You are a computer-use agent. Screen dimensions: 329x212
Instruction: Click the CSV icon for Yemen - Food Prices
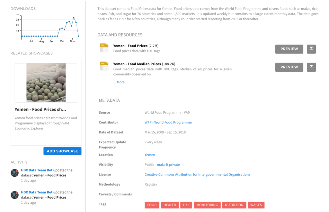(x=104, y=48)
